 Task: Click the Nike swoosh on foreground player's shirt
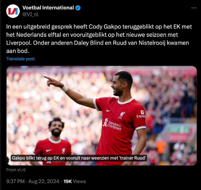pos(108,110)
